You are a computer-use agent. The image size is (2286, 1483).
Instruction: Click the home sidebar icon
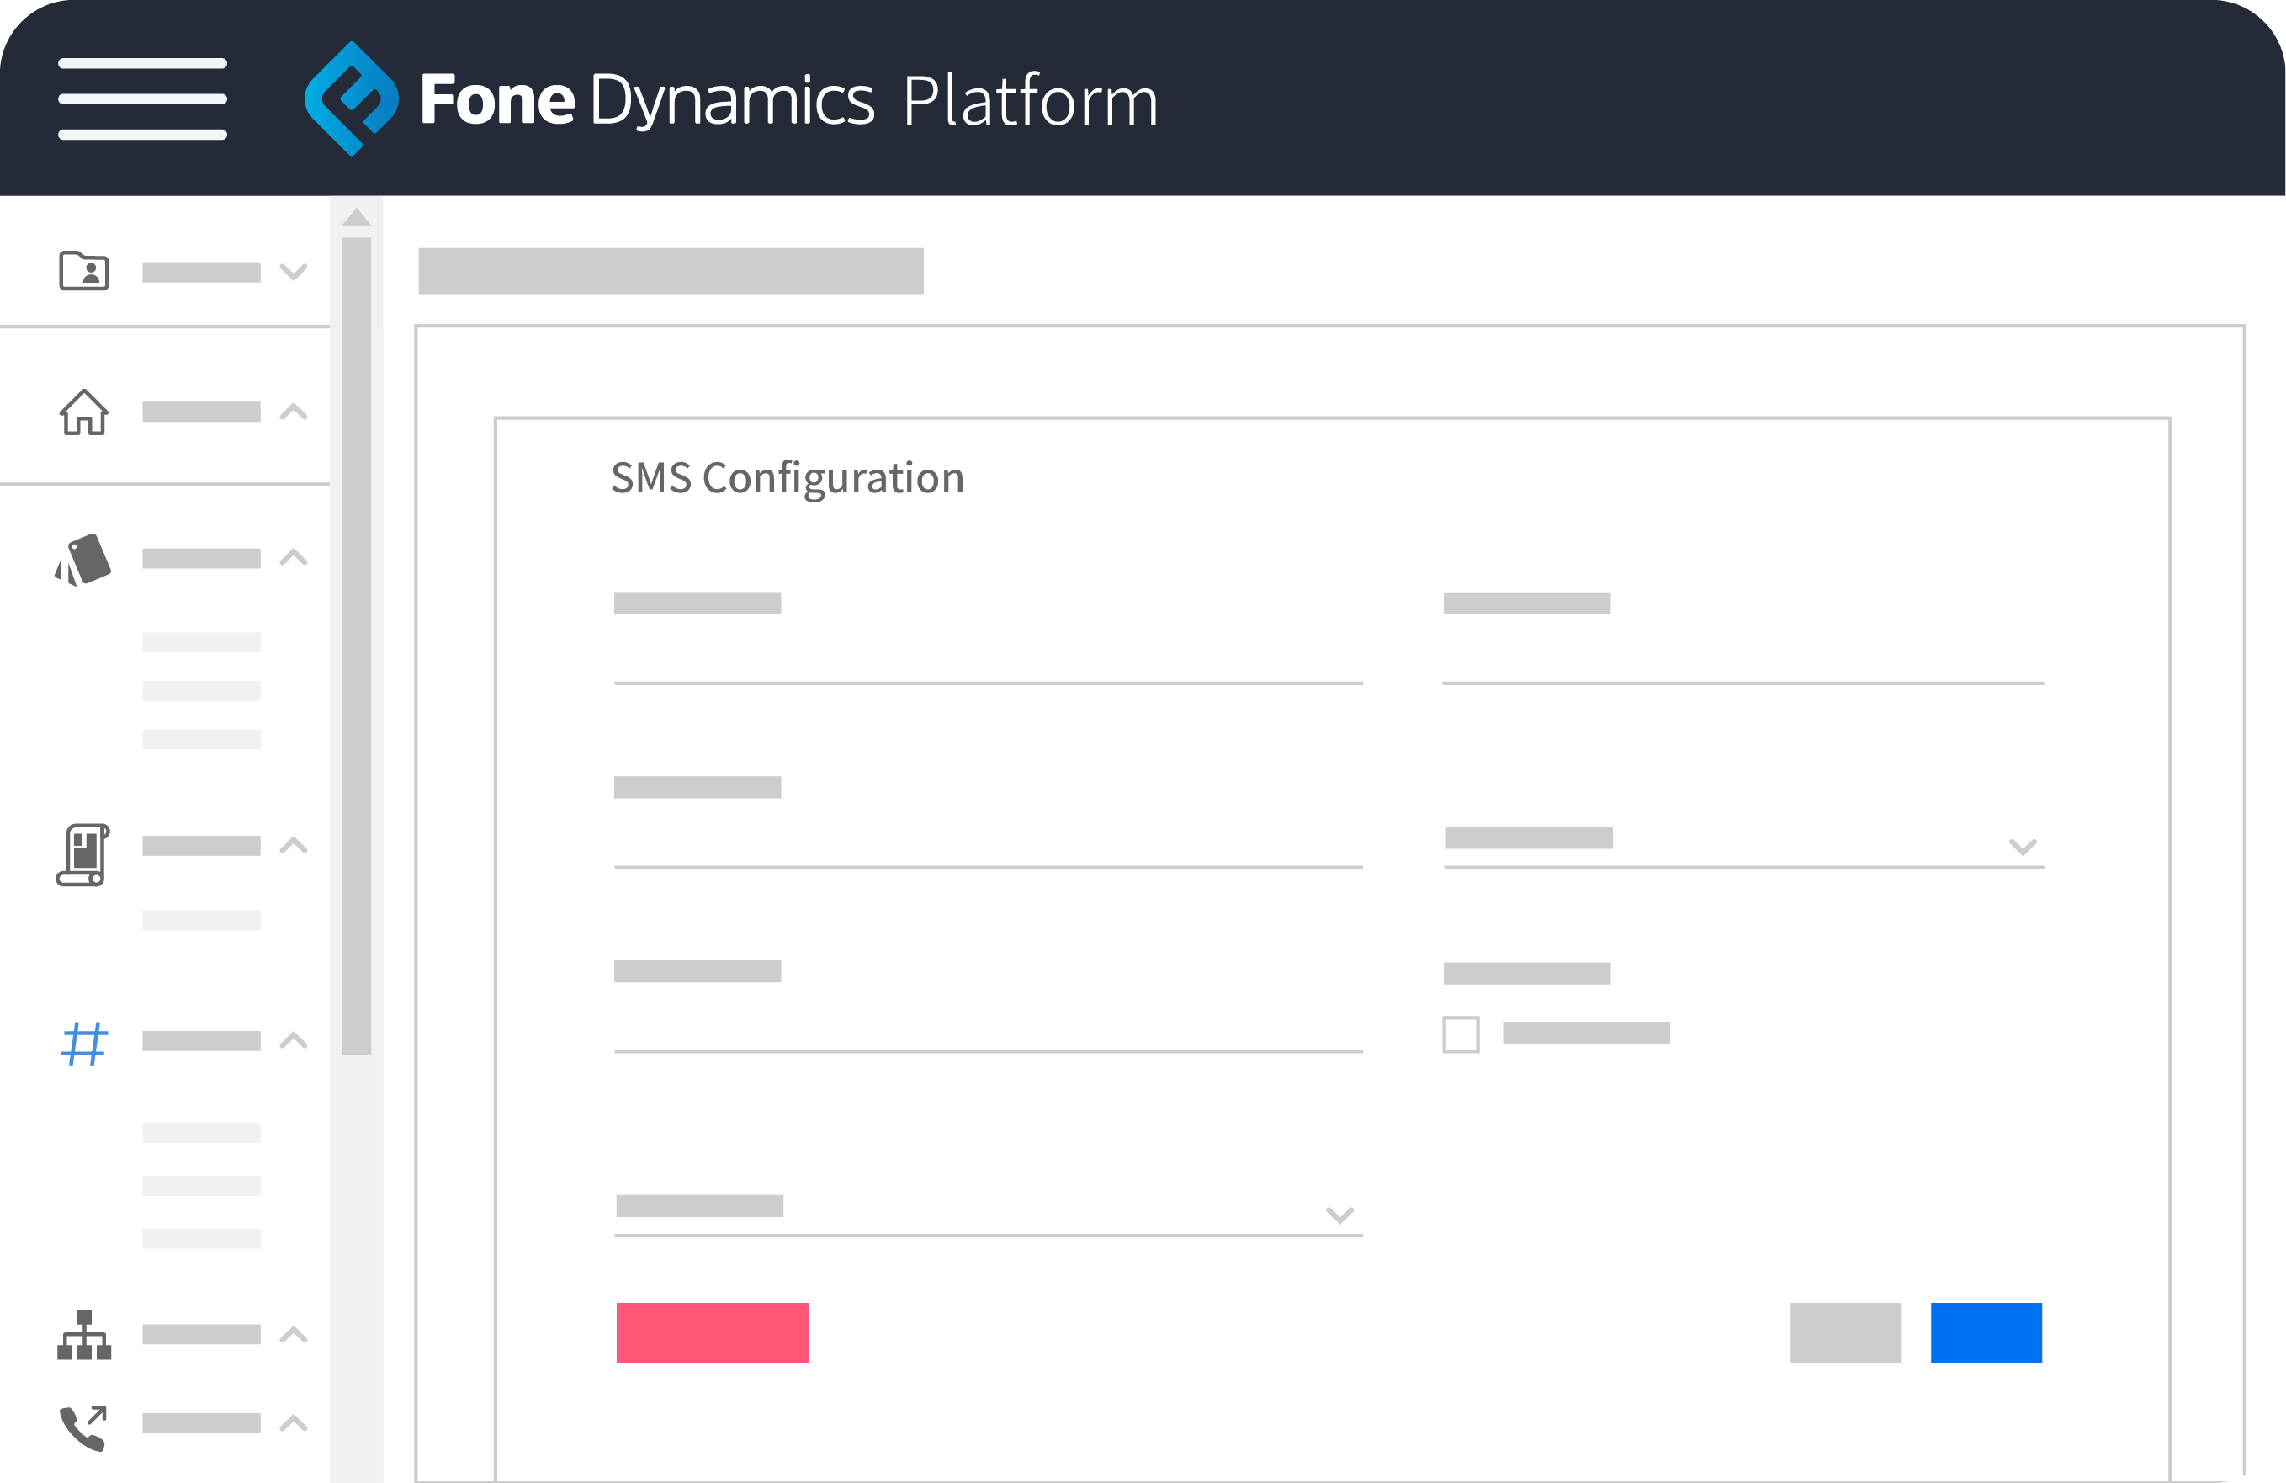coord(84,412)
